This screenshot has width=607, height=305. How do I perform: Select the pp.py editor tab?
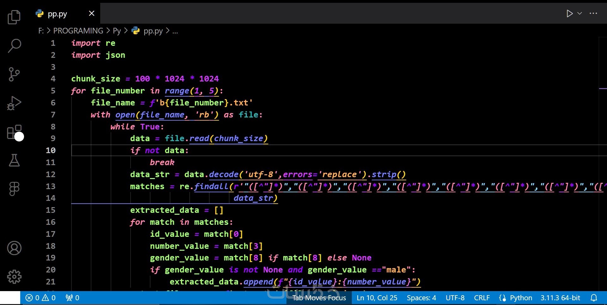click(65, 13)
